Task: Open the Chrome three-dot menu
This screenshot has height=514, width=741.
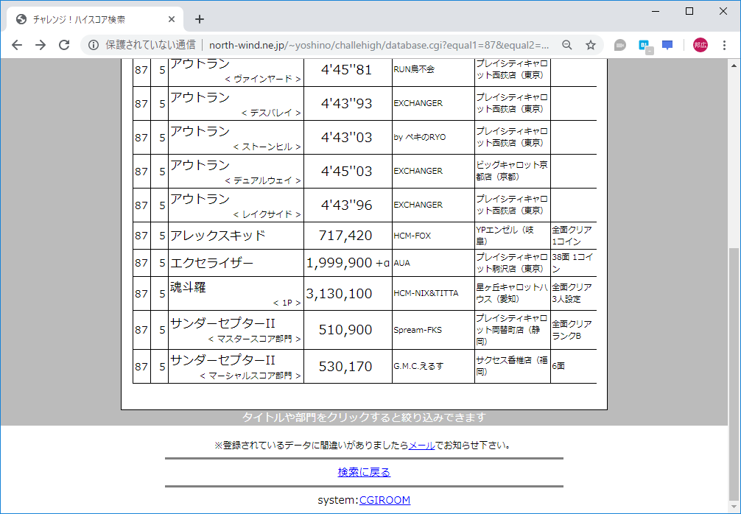Action: point(725,45)
